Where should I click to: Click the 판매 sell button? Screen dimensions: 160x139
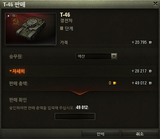tap(101, 134)
